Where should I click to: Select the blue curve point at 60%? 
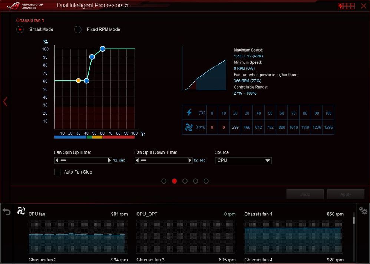(87, 81)
